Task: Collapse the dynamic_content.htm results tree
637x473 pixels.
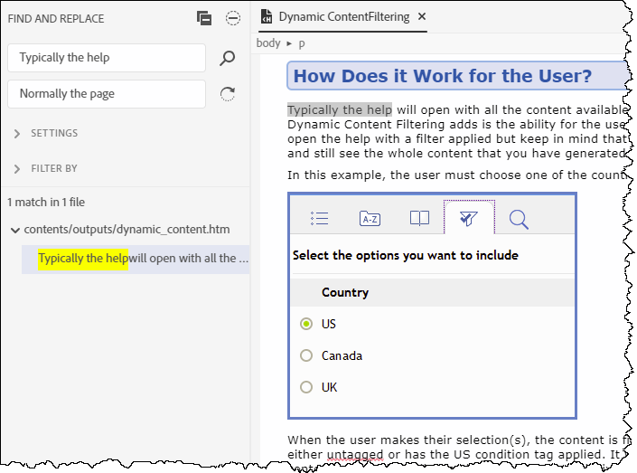Action: [x=14, y=230]
